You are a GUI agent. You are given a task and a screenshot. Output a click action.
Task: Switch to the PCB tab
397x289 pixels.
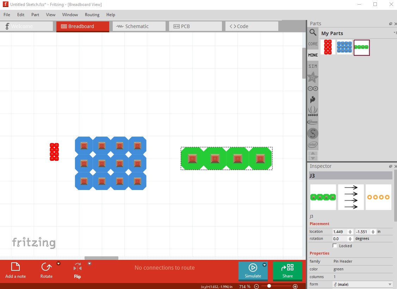[195, 26]
